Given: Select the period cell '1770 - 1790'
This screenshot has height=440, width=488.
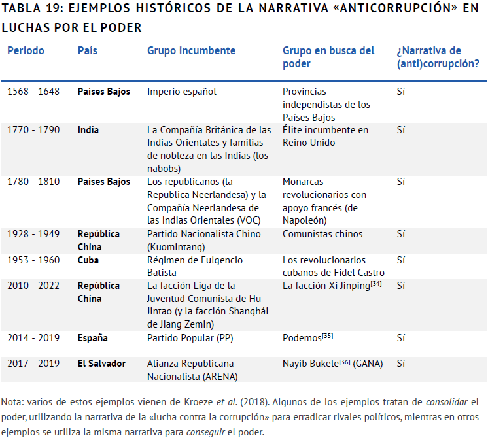Looking at the screenshot, I should tap(33, 130).
